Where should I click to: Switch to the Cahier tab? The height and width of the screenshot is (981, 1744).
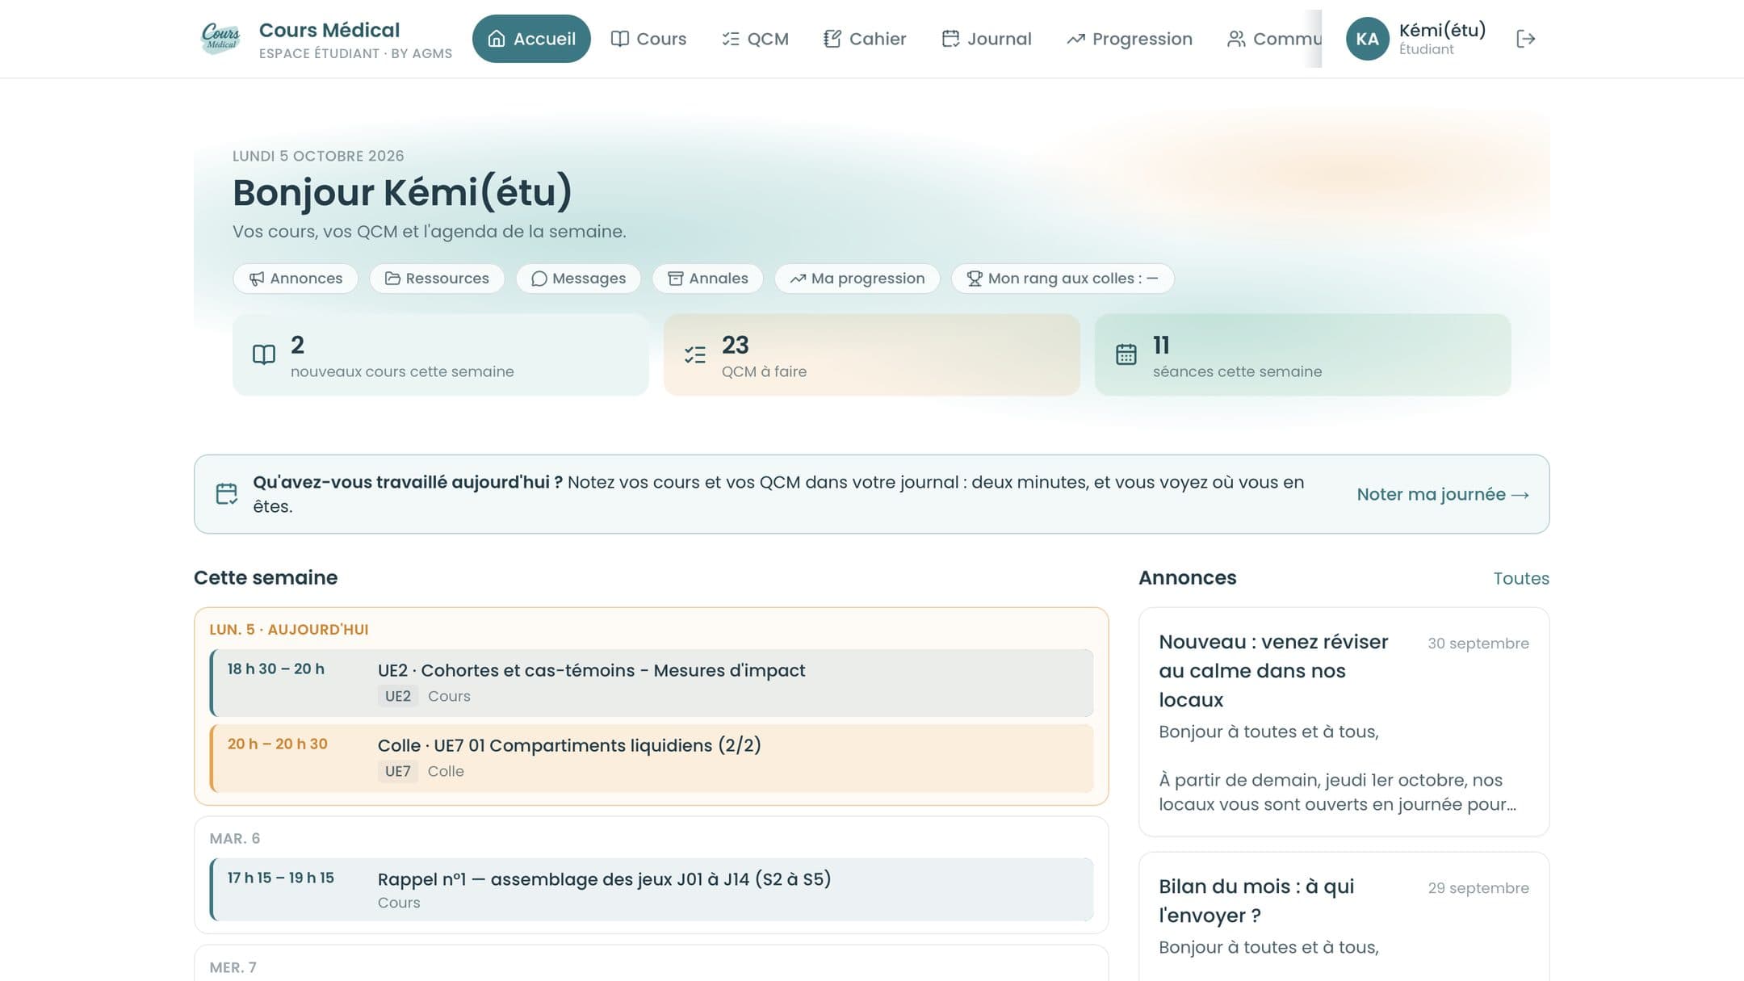(x=865, y=39)
